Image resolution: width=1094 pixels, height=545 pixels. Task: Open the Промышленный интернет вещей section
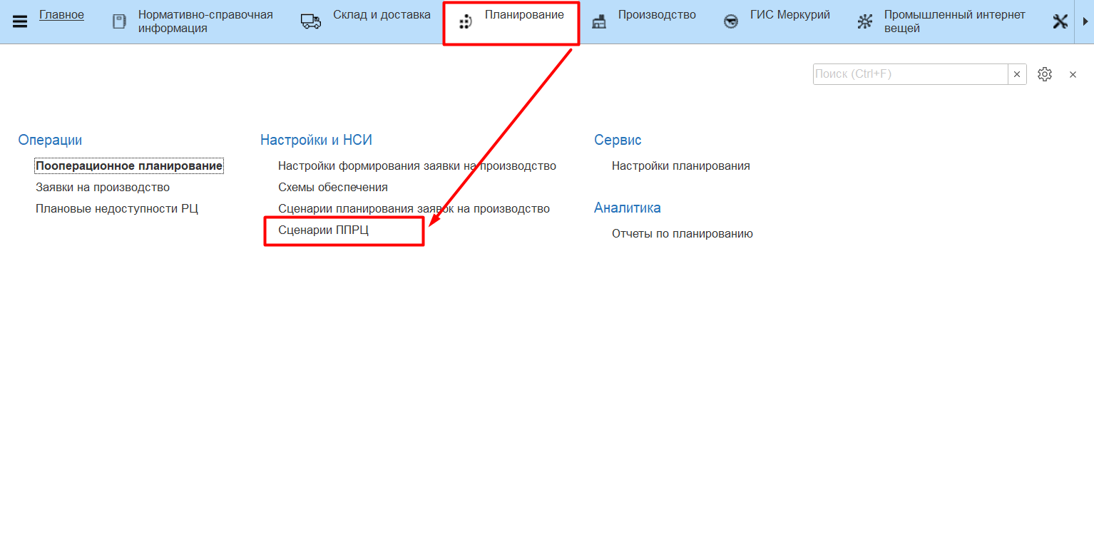955,21
